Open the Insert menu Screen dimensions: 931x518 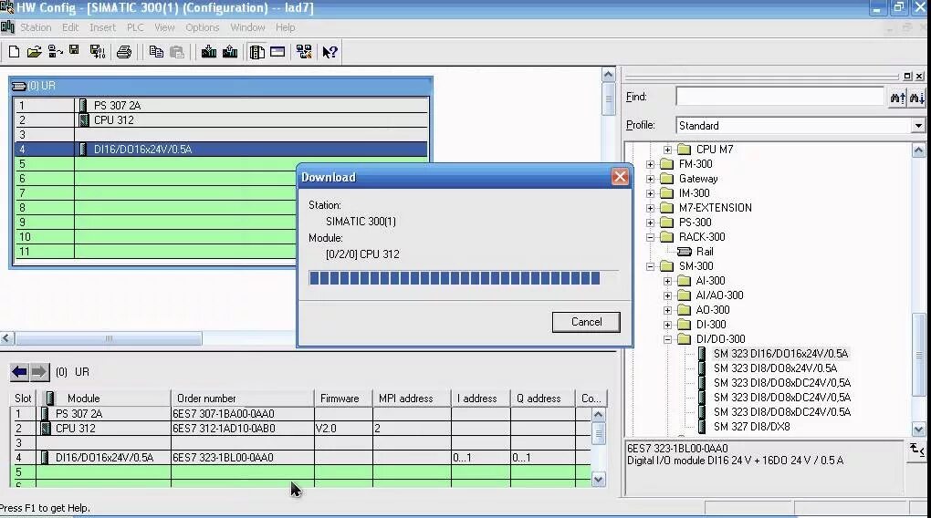click(x=103, y=27)
